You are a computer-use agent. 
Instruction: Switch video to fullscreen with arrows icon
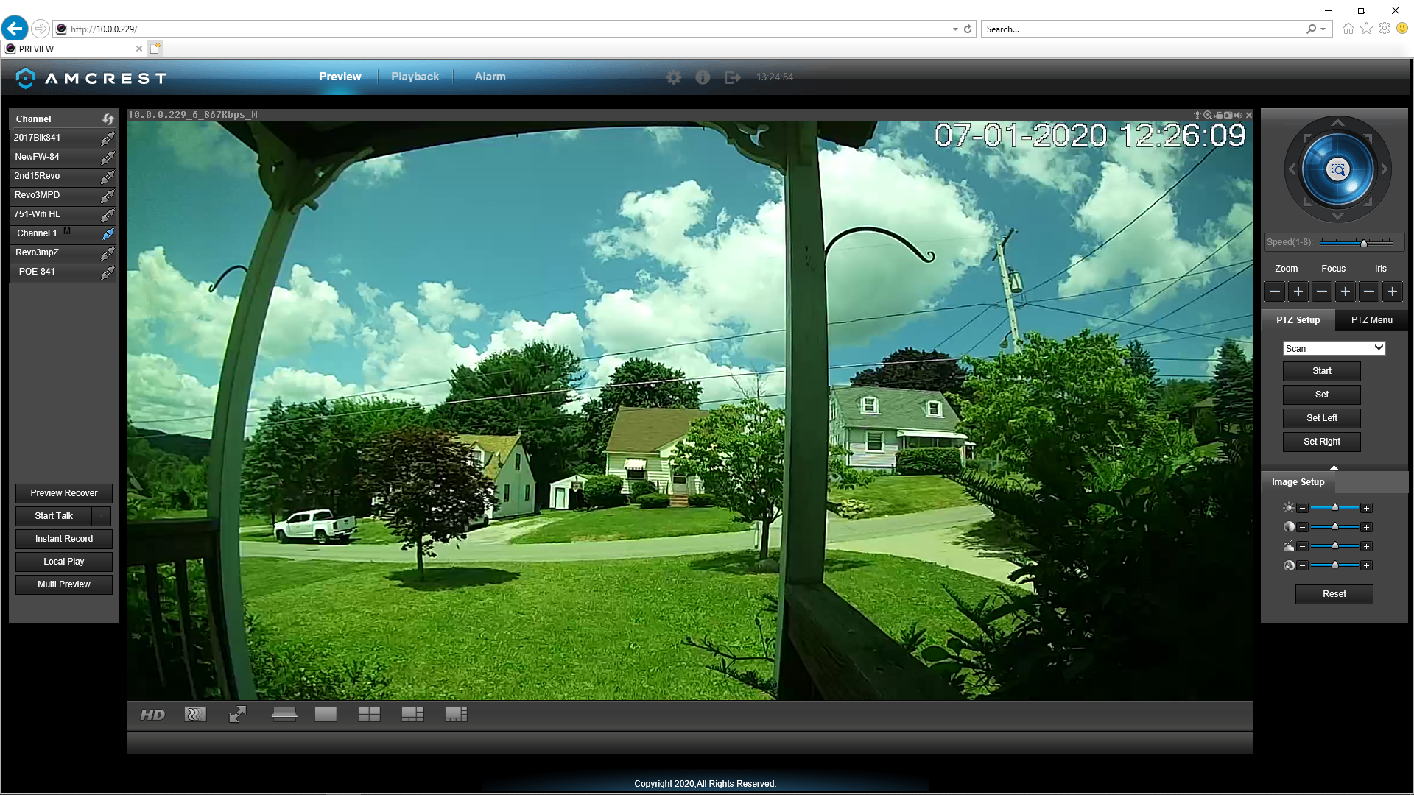click(238, 715)
